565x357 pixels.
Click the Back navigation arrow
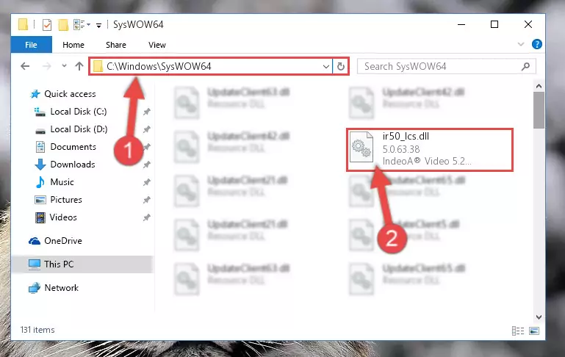tap(25, 66)
